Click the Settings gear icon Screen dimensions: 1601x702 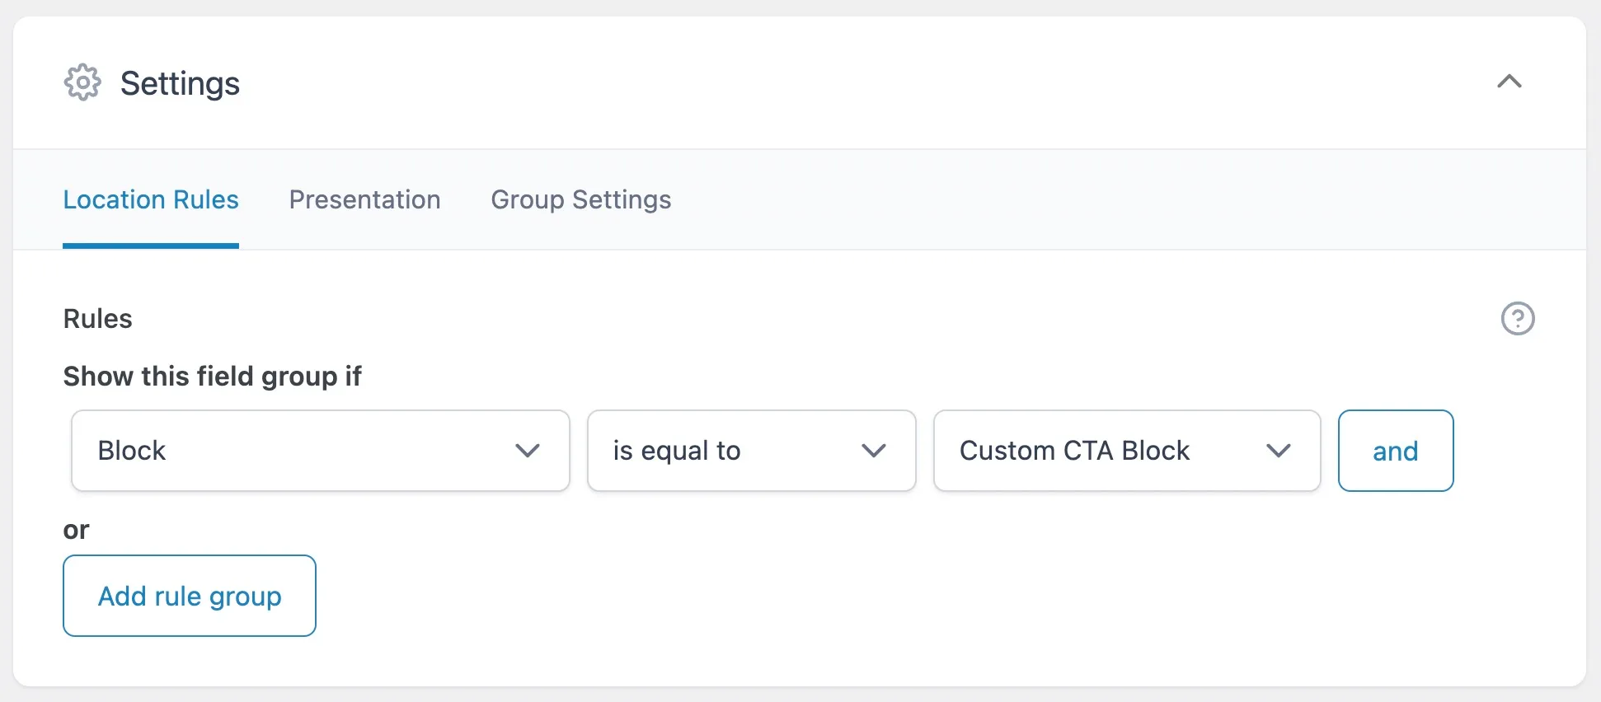point(82,82)
